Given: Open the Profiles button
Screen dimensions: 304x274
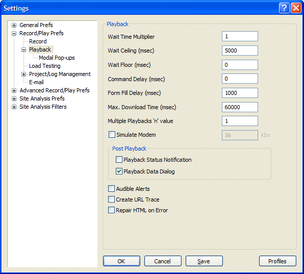Looking at the screenshot, I should (277, 261).
